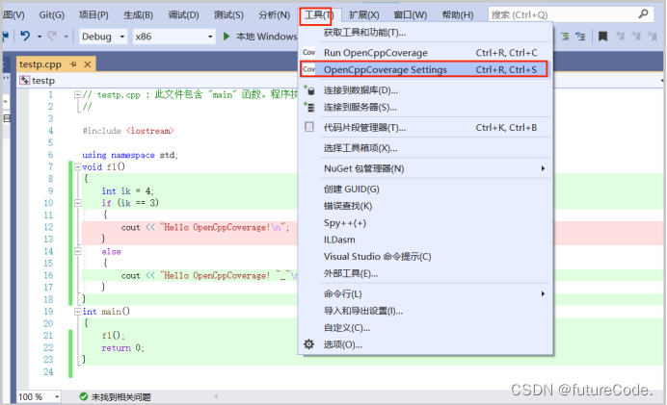
Task: Select 代码片段管理器(T)... menu item
Action: point(425,127)
